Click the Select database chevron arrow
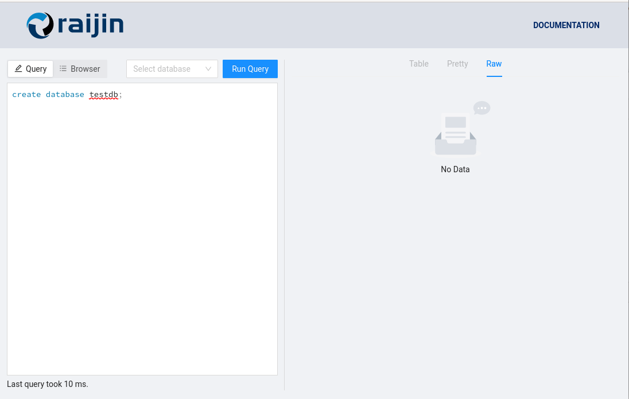This screenshot has height=399, width=629. point(208,69)
